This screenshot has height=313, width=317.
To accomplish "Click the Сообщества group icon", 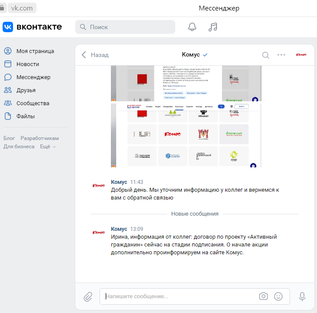I will (8, 103).
